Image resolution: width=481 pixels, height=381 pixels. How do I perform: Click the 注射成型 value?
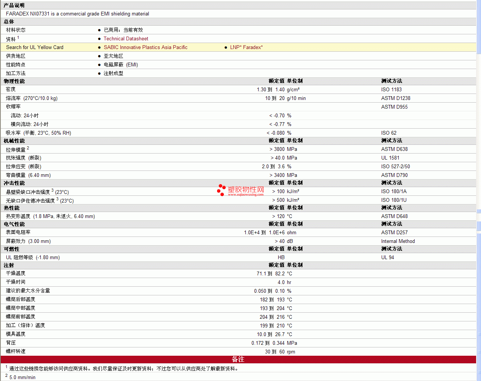click(x=113, y=73)
